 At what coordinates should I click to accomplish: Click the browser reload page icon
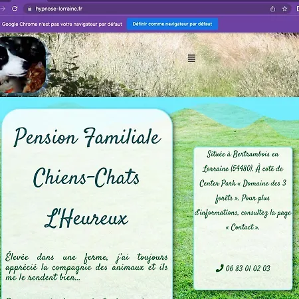(15, 9)
